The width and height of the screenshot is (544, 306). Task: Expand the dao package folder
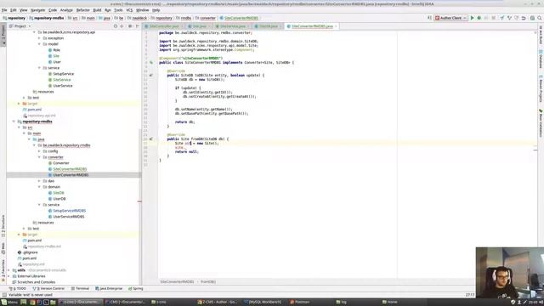pos(40,181)
